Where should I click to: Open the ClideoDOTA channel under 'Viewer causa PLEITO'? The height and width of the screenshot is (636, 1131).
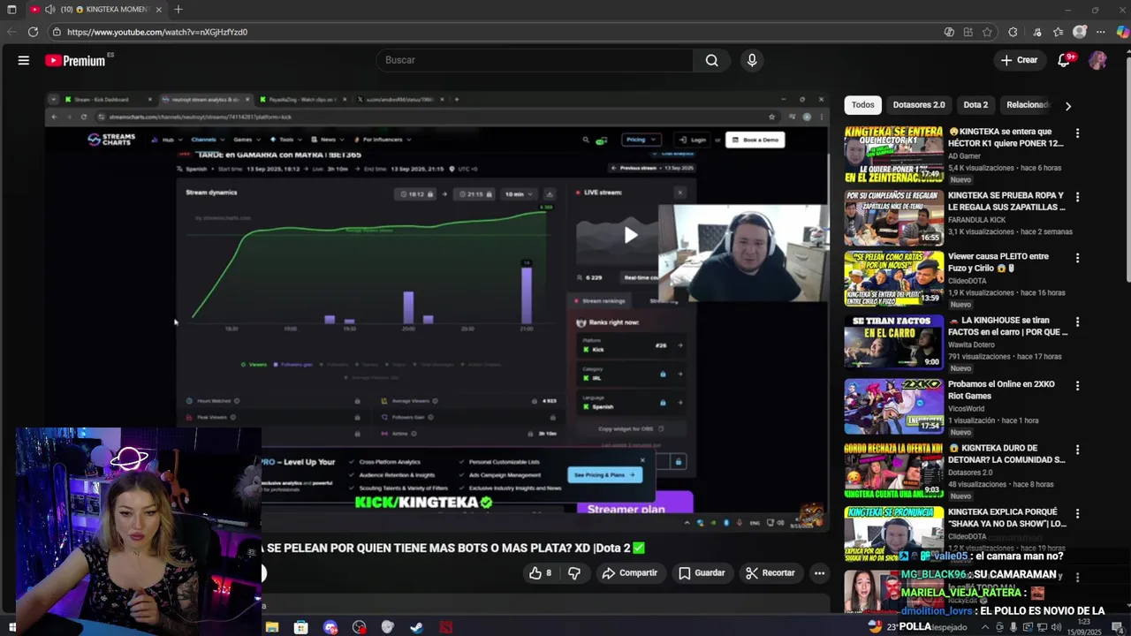point(967,281)
